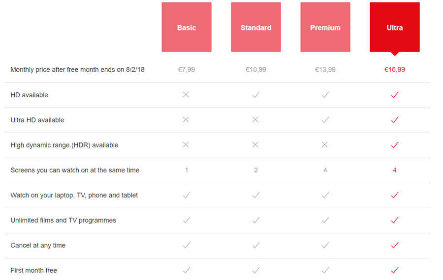The height and width of the screenshot is (280, 443).
Task: Click the Basic Ultra HD cross icon
Action: (x=186, y=120)
